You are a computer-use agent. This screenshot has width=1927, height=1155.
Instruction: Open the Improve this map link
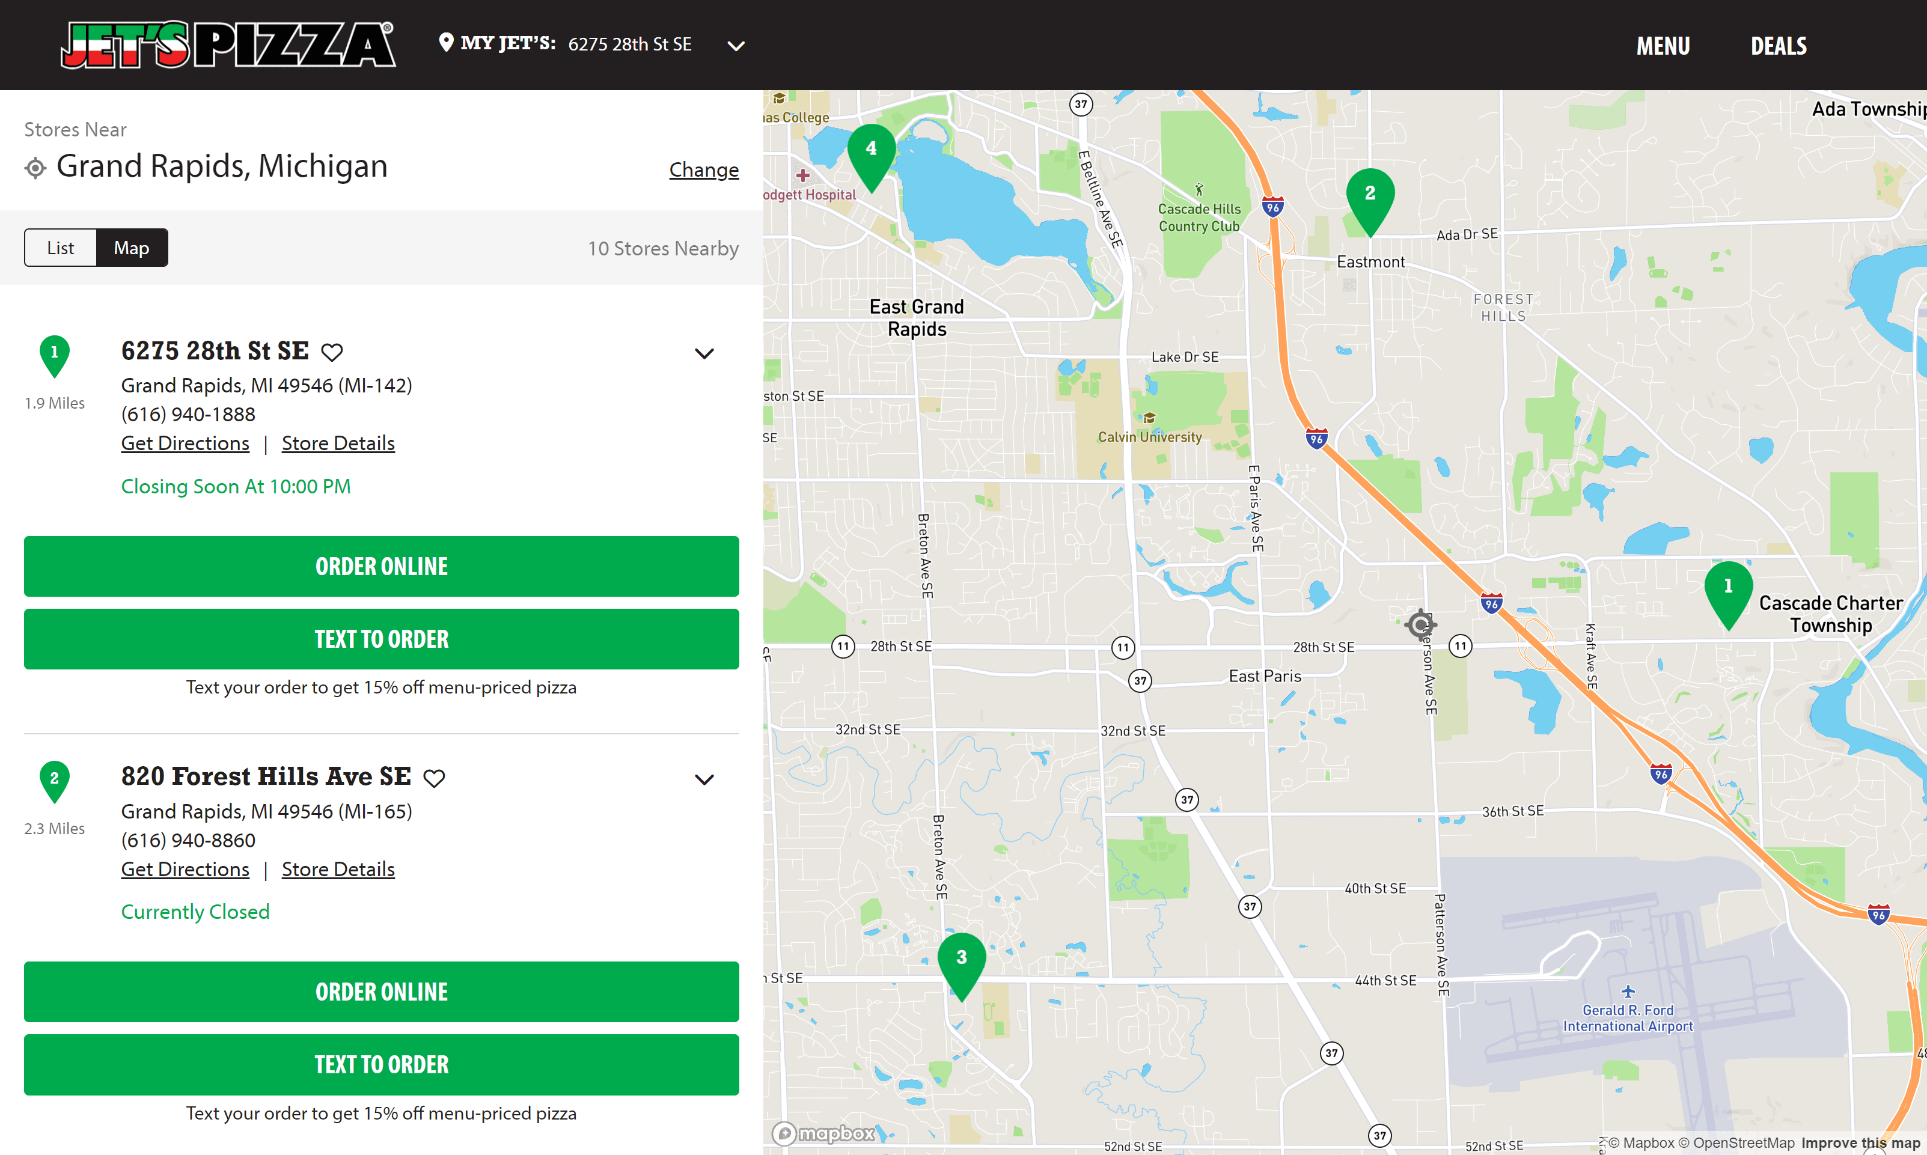[x=1860, y=1142]
